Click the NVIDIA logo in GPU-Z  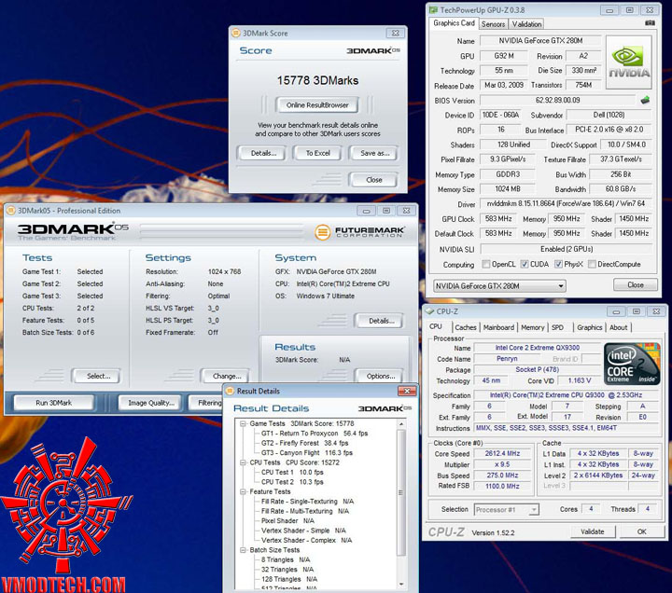pos(629,62)
